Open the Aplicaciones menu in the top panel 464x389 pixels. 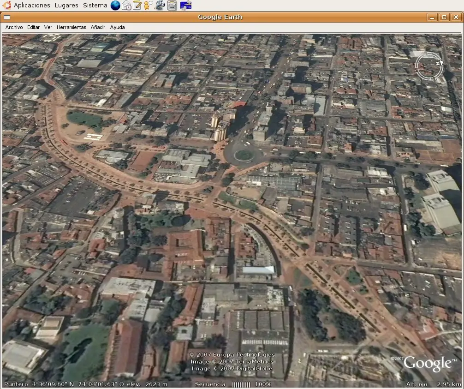(32, 6)
